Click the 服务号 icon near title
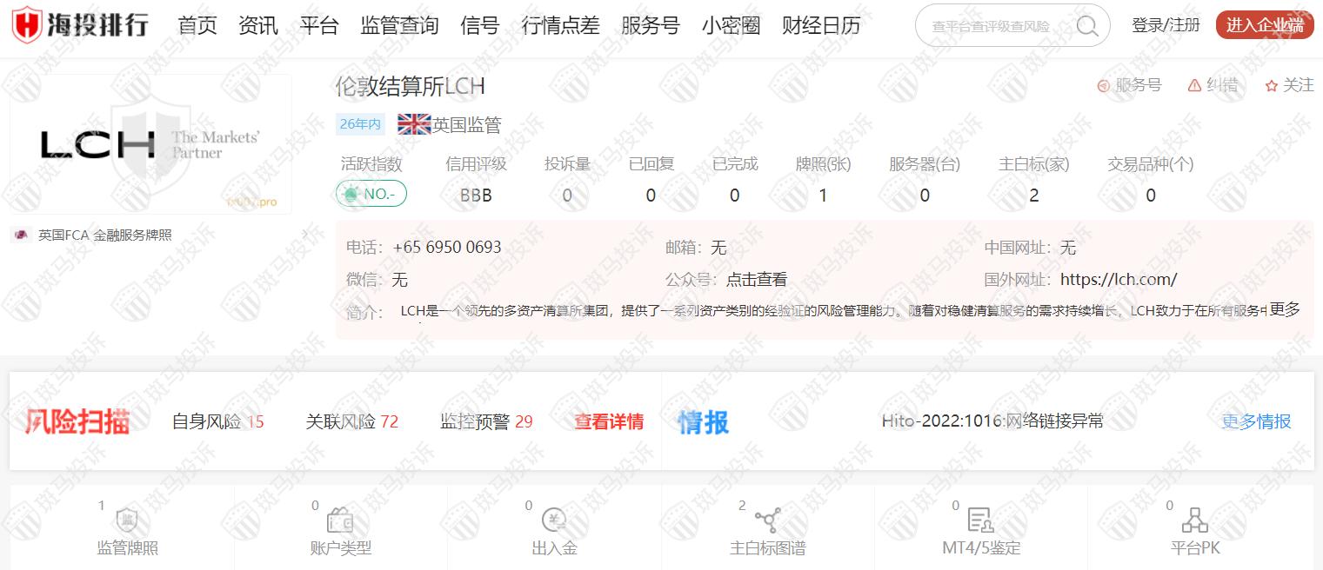This screenshot has width=1323, height=570. click(x=1104, y=85)
